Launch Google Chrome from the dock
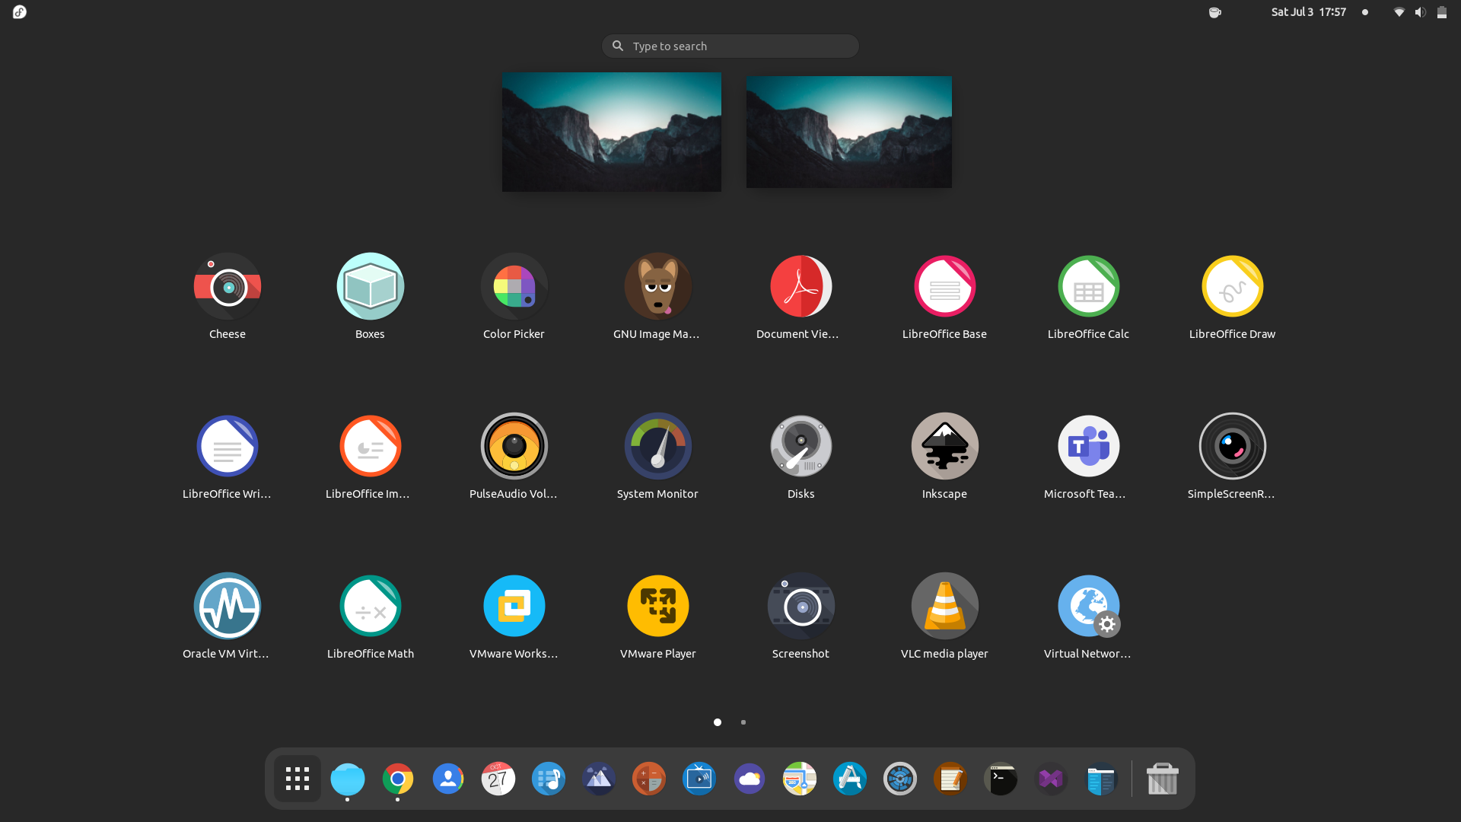 coord(398,779)
